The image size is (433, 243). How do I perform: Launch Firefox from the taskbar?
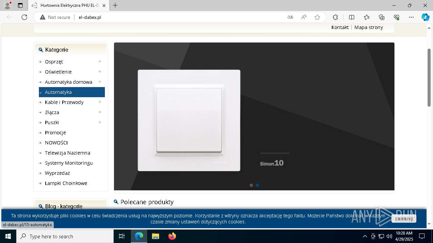pyautogui.click(x=172, y=236)
